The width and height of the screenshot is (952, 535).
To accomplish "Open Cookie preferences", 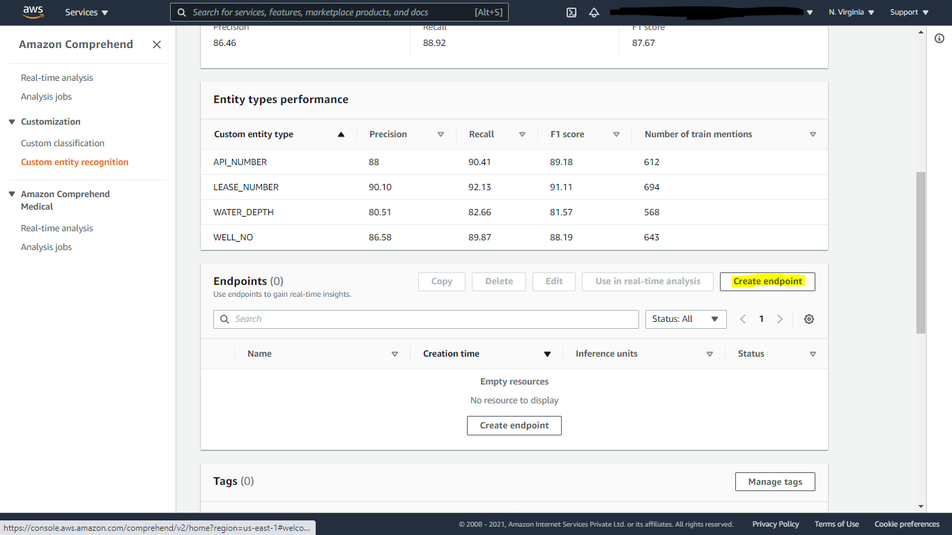I will [907, 524].
